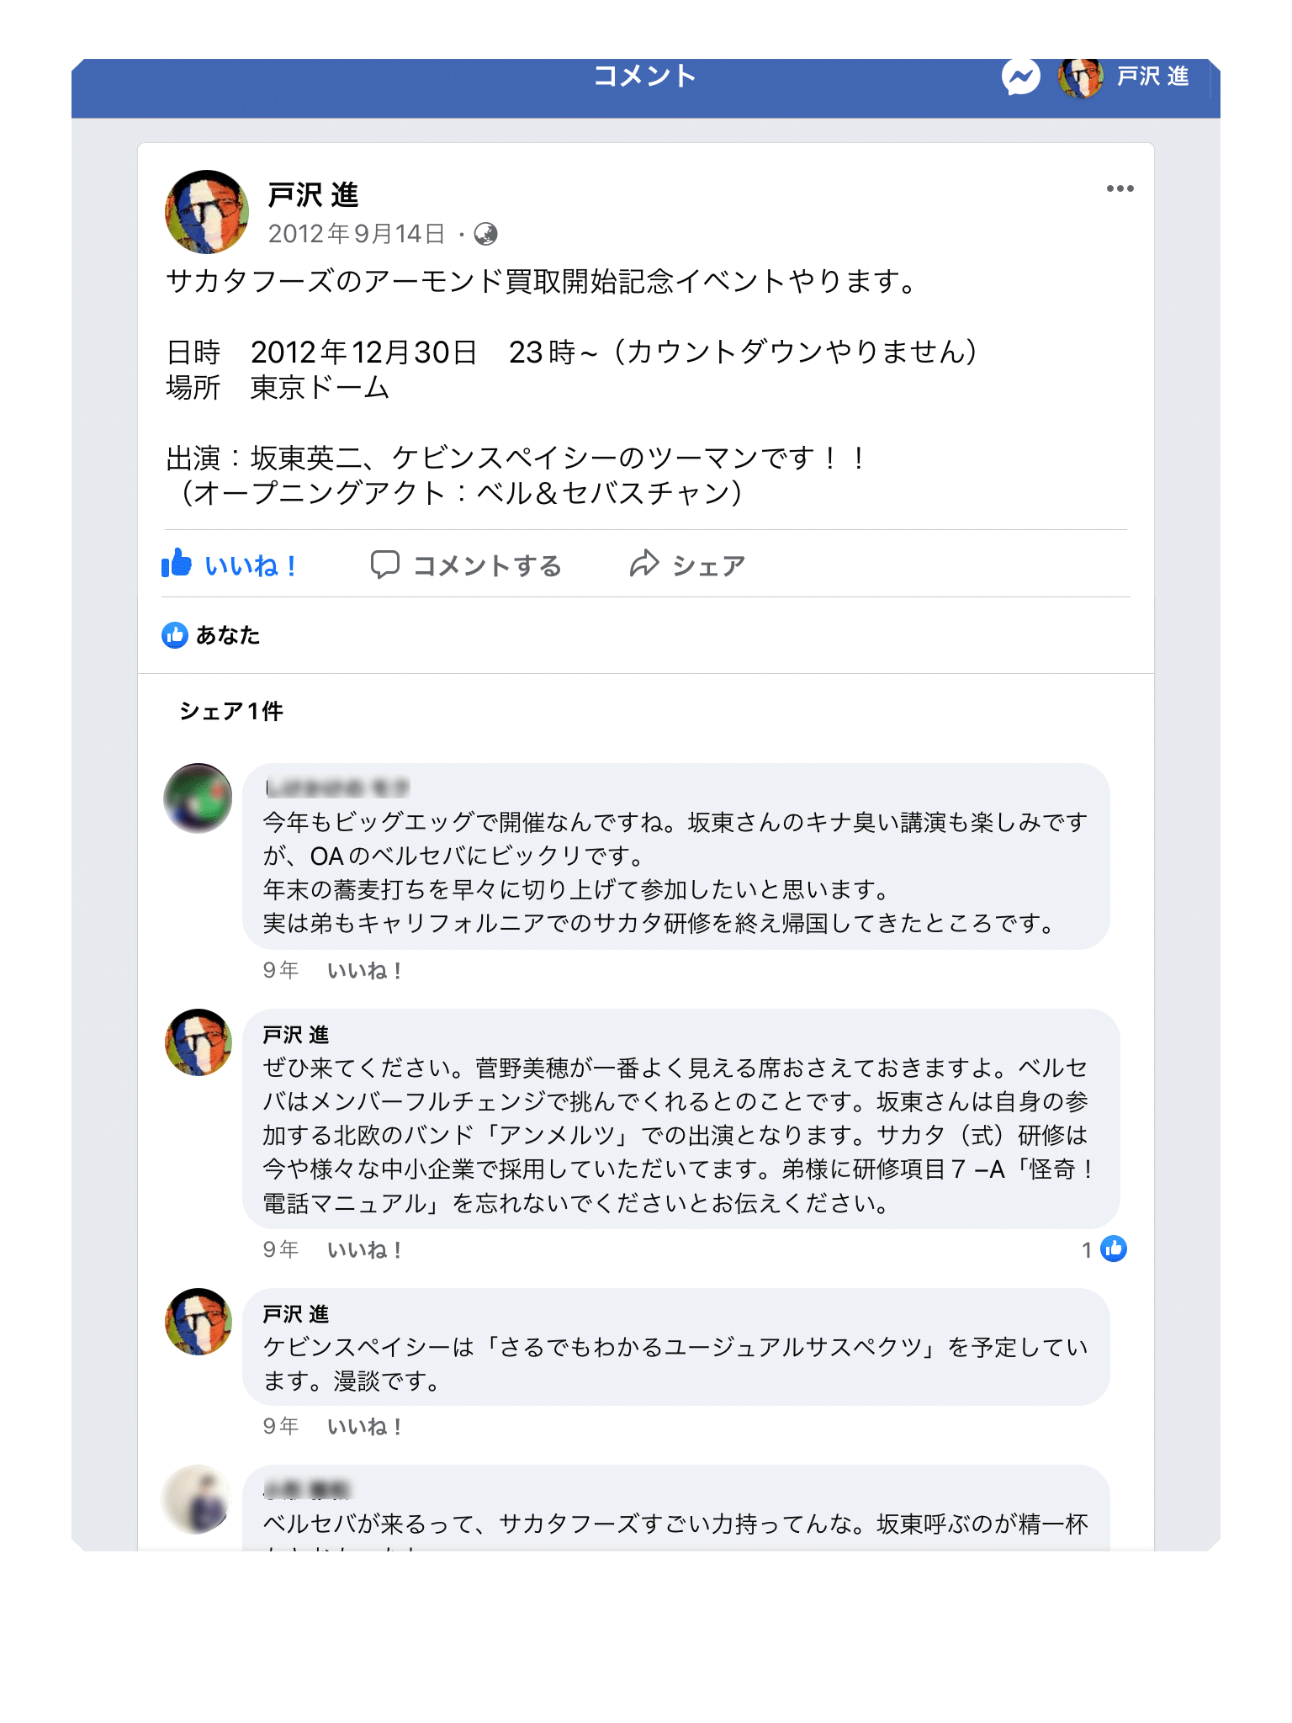Click the 2012年9月14日 post timestamp
This screenshot has height=1723, width=1292.
(x=356, y=234)
